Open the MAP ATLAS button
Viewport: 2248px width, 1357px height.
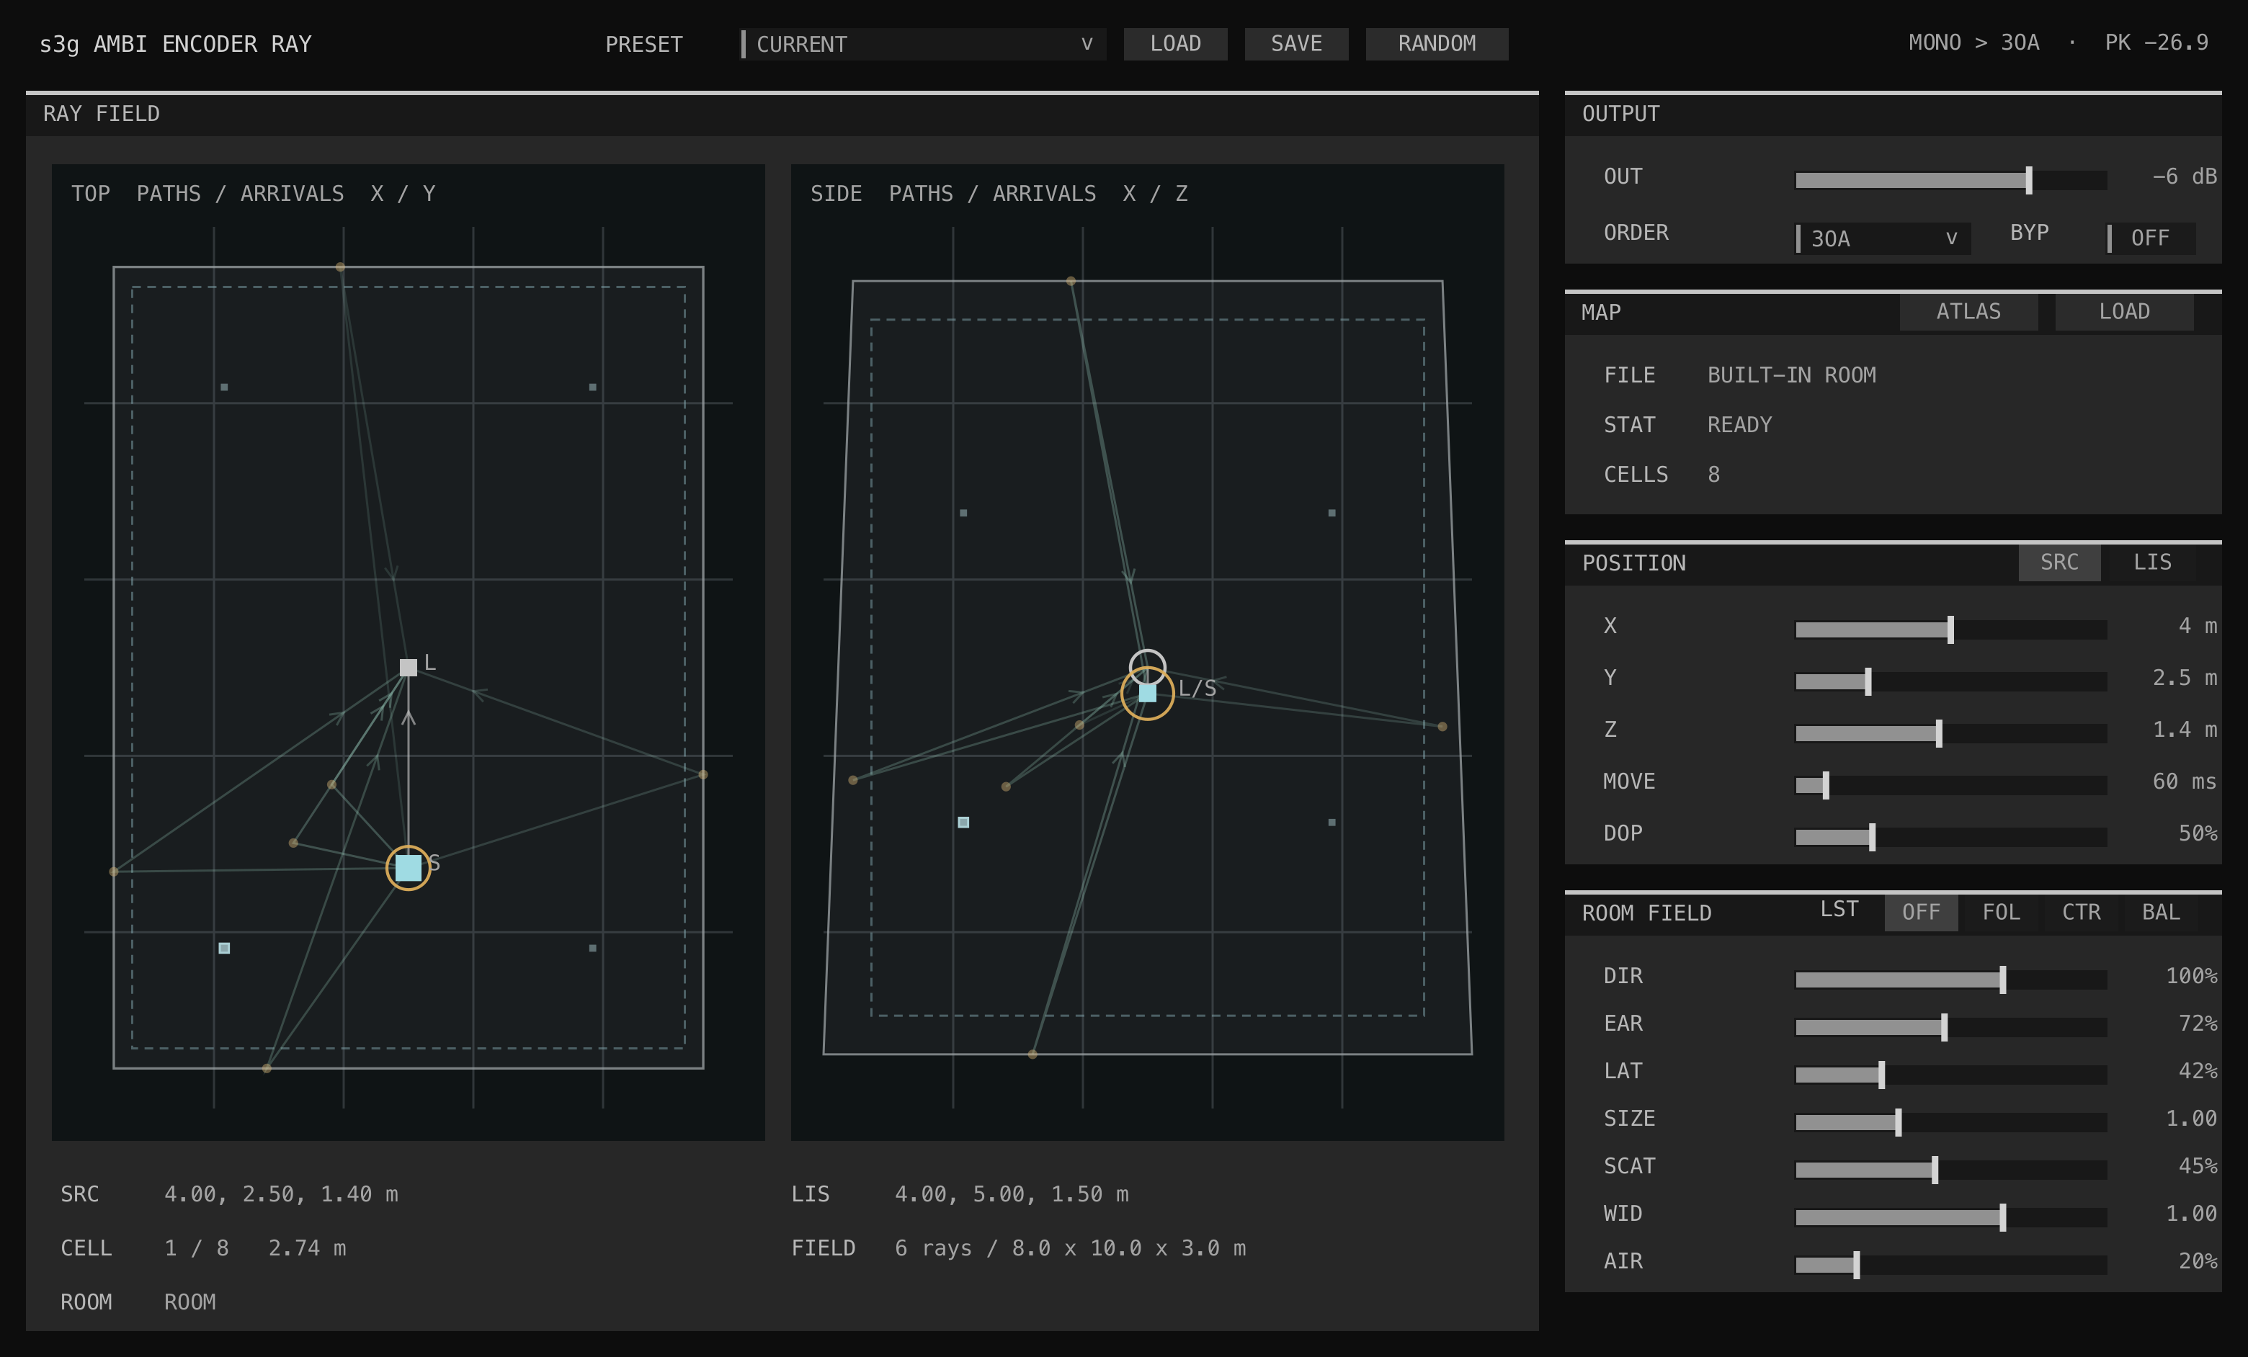tap(1968, 312)
